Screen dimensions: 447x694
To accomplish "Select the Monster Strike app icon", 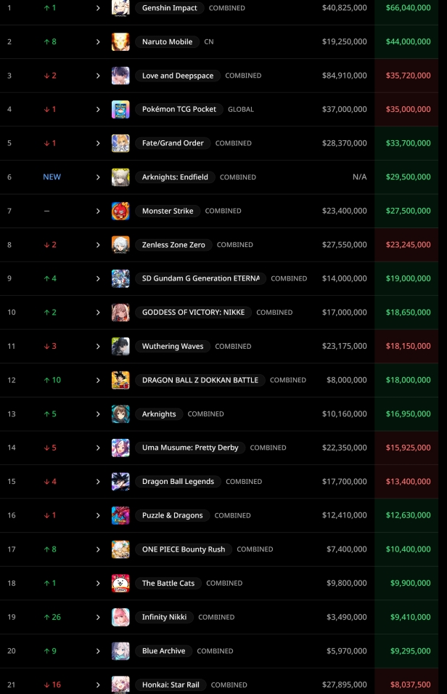I will (x=120, y=211).
